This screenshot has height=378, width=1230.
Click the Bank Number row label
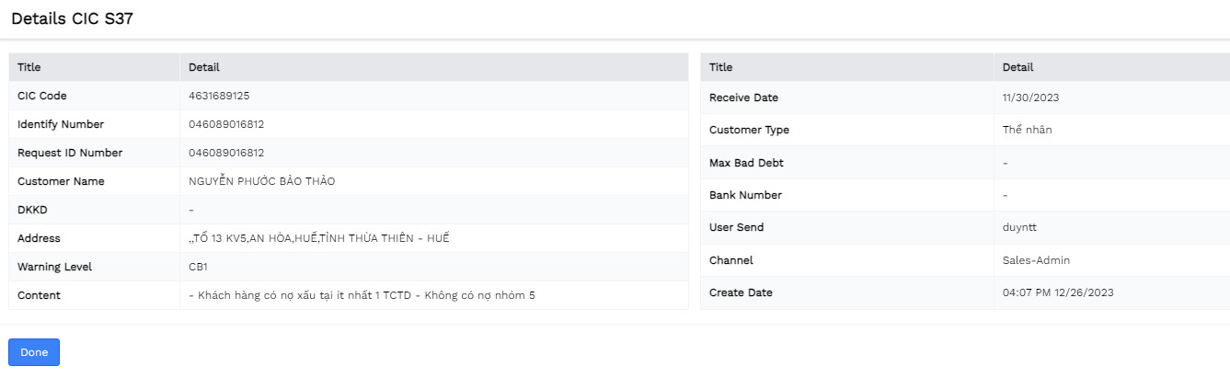[745, 195]
